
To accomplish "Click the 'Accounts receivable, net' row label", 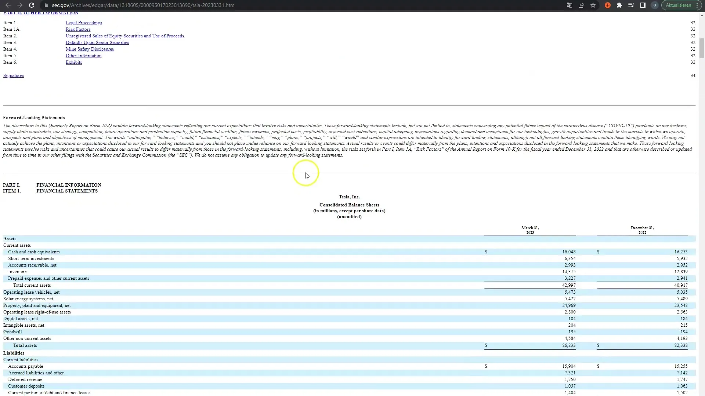I will [32, 265].
